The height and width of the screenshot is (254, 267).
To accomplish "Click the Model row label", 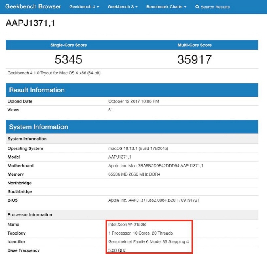I will 14,157.
